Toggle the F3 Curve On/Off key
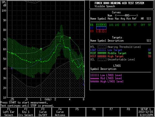This screenshot has width=155, height=117. [x=43, y=112]
